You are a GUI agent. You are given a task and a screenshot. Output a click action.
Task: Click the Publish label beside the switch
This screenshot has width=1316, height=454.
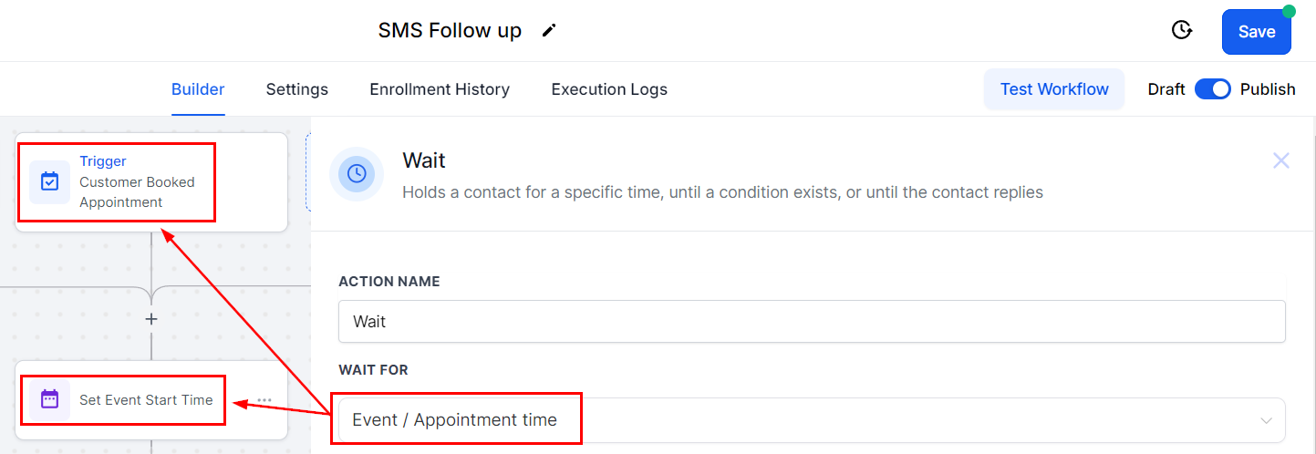coord(1268,89)
